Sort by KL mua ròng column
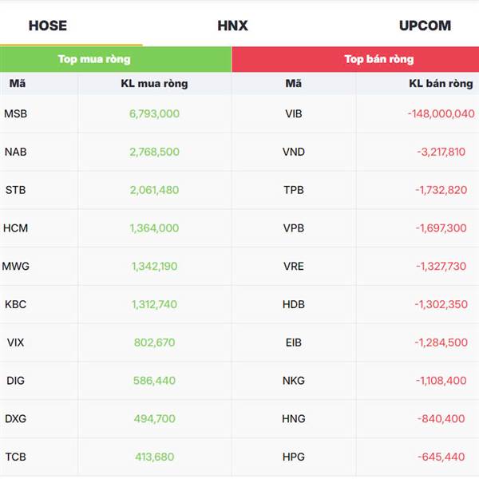The height and width of the screenshot is (479, 479). point(154,83)
